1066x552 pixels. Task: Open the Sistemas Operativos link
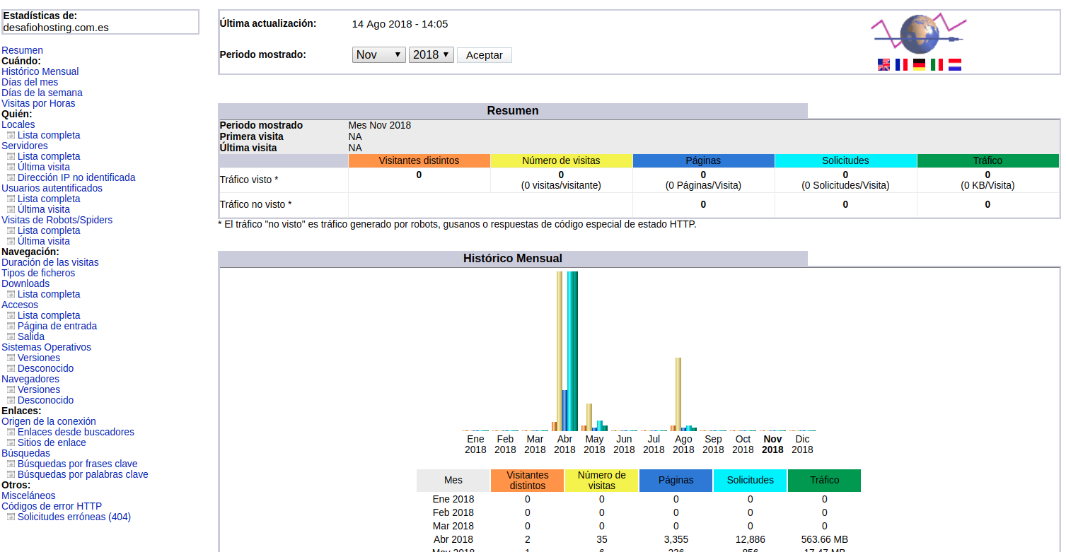(x=46, y=347)
